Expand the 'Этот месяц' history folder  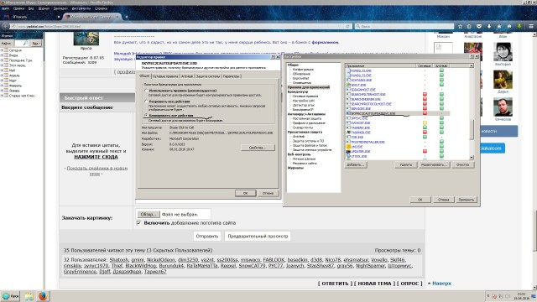(x=2, y=65)
